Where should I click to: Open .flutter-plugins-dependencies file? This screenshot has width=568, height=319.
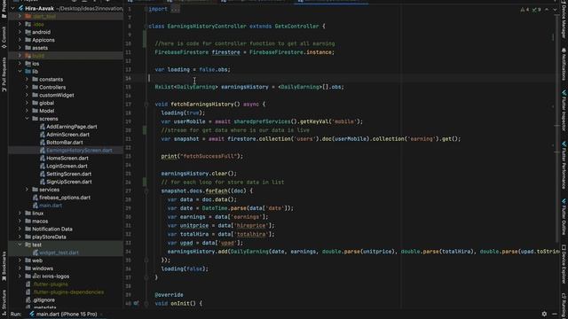tap(68, 292)
